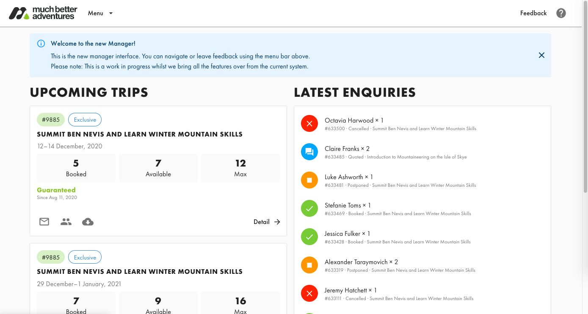Image resolution: width=588 pixels, height=314 pixels.
Task: Click Claire Franks' blue quoted chat icon
Action: [309, 152]
